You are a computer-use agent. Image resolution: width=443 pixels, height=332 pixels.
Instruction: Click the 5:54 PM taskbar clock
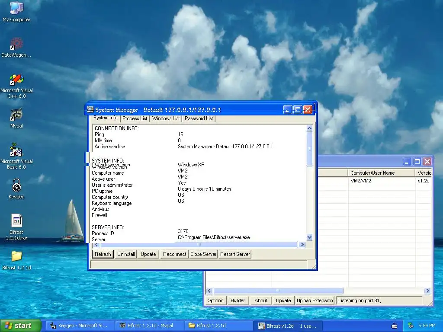pos(427,326)
